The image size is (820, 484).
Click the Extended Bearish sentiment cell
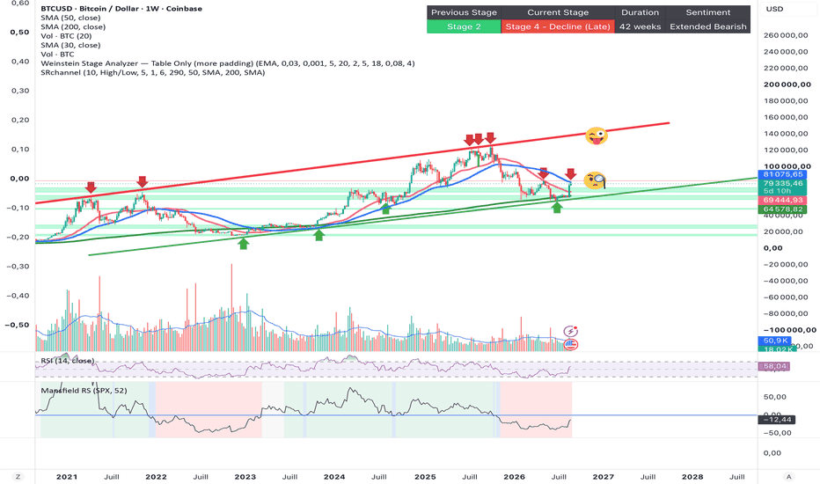tap(708, 26)
